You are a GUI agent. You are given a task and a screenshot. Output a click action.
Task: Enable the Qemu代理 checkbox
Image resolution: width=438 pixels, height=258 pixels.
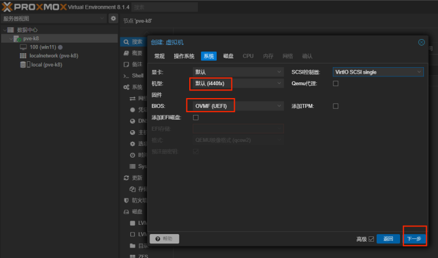[335, 83]
